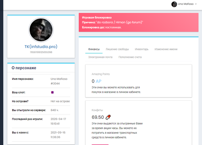
Task: Click the 'Uno Mafioso #3044' character name value
Action: click(59, 81)
